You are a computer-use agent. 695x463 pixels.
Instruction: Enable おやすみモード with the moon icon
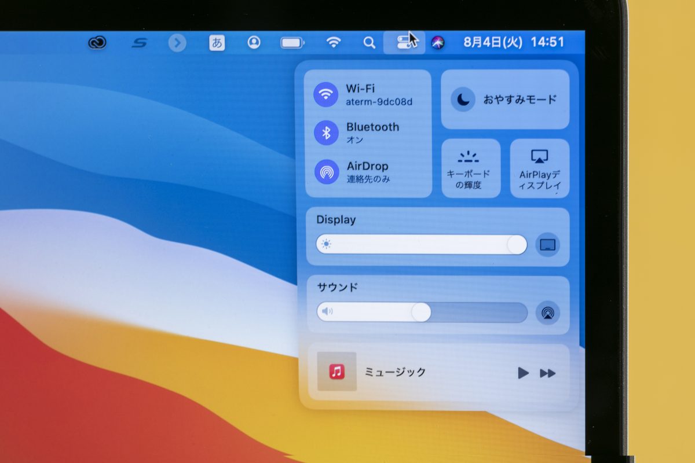point(463,100)
